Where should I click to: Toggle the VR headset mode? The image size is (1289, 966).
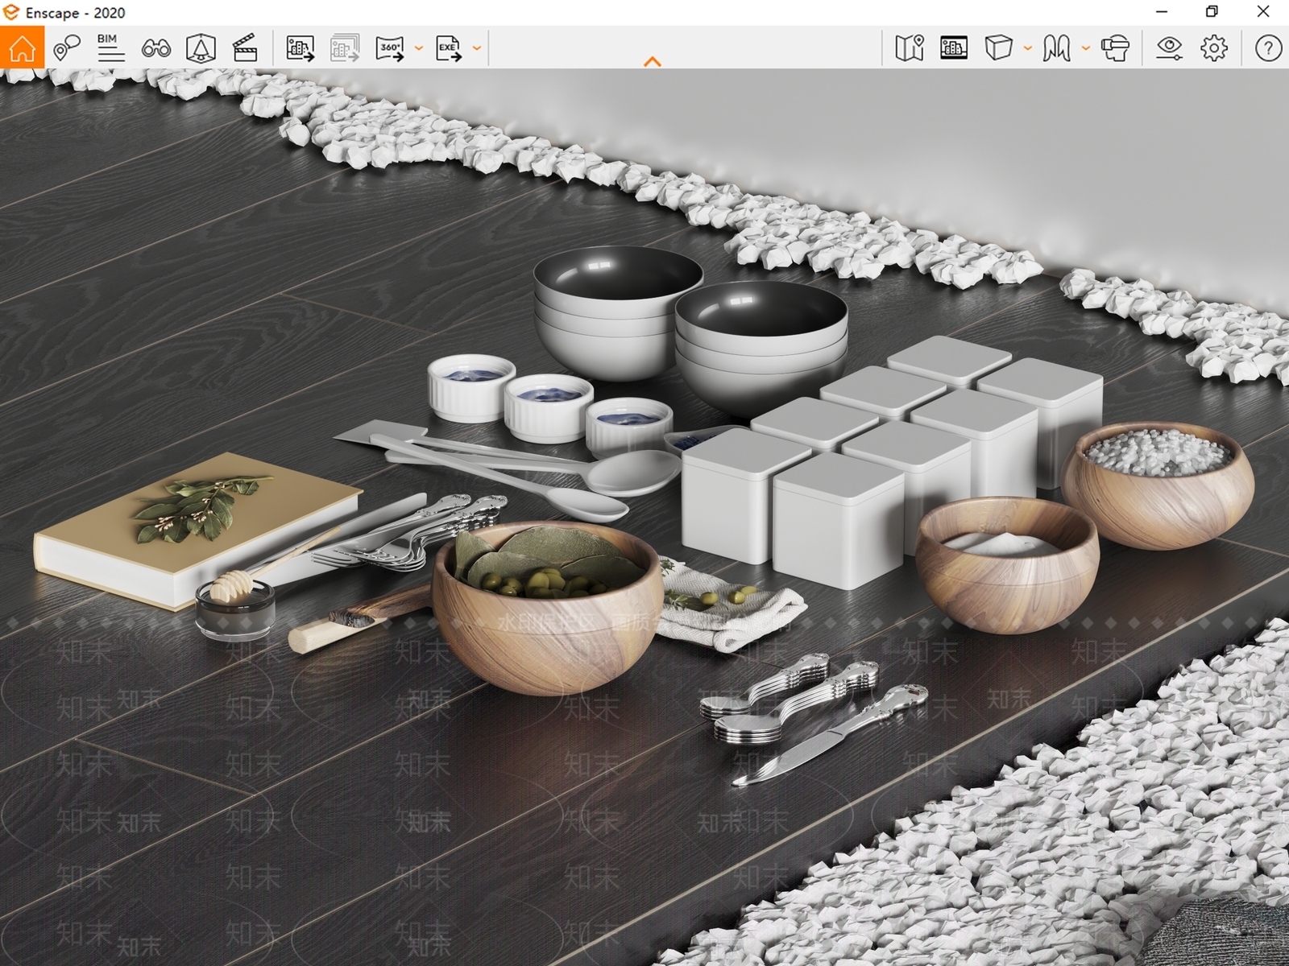tap(1116, 48)
